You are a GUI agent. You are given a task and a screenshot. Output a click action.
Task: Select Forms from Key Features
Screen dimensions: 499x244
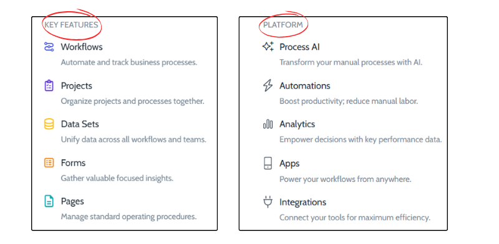[x=73, y=163]
